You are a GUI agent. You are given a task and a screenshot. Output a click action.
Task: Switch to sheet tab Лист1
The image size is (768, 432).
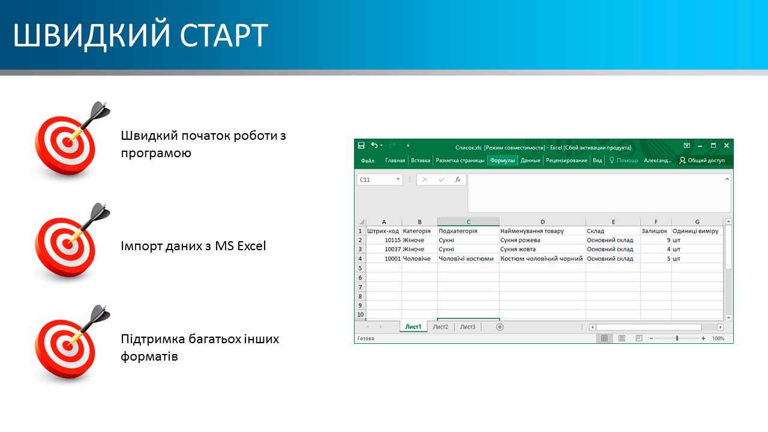tap(413, 327)
